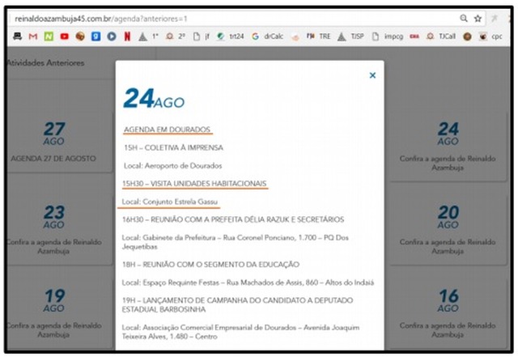The width and height of the screenshot is (518, 357).
Task: Select the Atividades Anteriores tab
Action: [x=45, y=63]
